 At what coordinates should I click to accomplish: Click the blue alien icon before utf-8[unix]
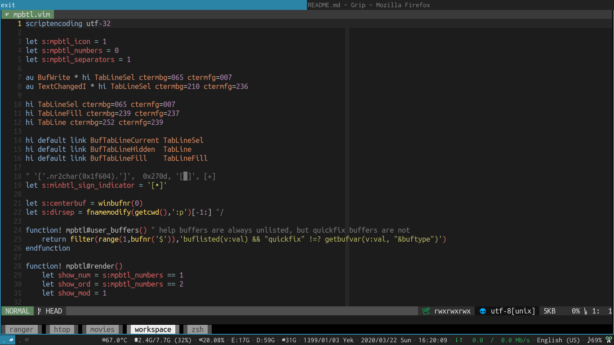(x=483, y=311)
